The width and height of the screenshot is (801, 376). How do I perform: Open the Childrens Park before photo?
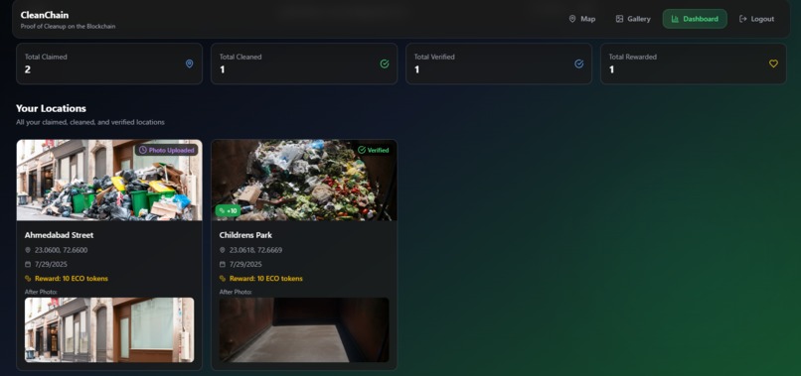[x=304, y=181]
